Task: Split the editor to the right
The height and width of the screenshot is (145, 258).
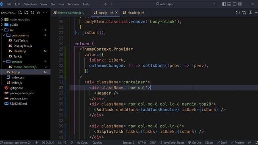Action: 250,12
